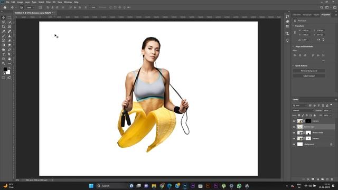This screenshot has height=190, width=338.
Task: Select the Clone Stamp tool
Action: click(10, 36)
